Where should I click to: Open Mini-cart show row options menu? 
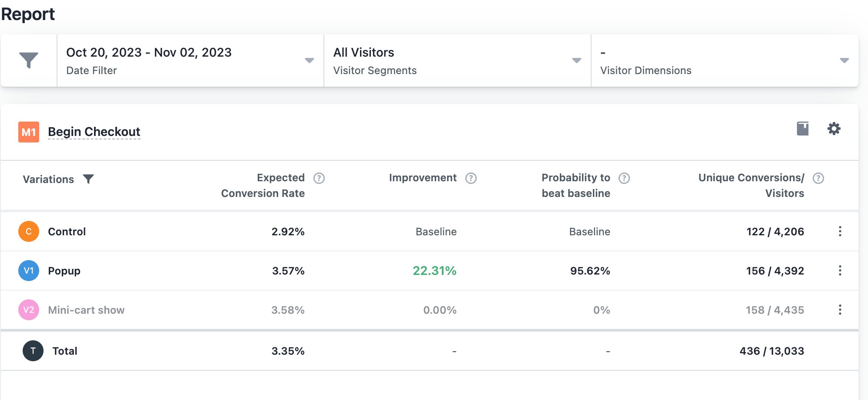[x=840, y=310]
